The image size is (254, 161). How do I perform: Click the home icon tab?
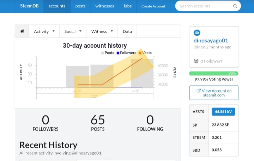[x=22, y=31]
